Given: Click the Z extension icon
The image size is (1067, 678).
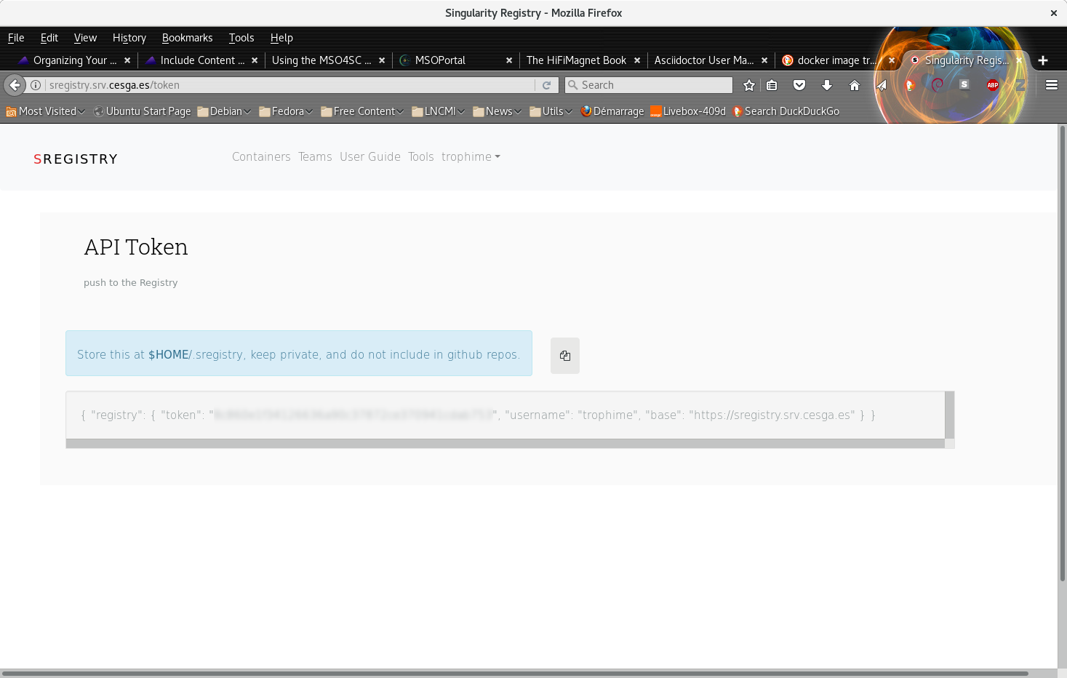Looking at the screenshot, I should point(1021,85).
